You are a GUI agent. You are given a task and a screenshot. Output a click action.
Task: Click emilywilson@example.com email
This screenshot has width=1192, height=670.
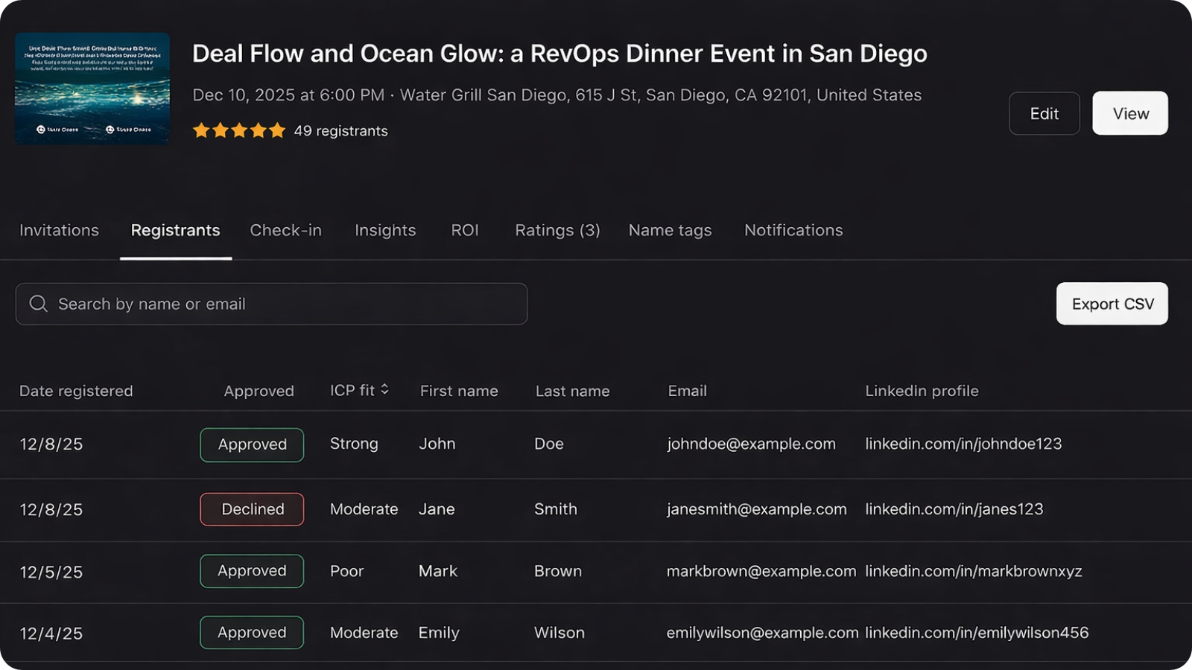762,633
